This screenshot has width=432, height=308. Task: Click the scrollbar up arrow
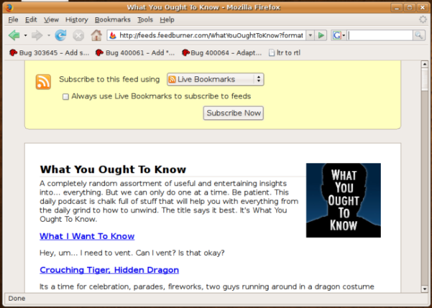click(424, 64)
